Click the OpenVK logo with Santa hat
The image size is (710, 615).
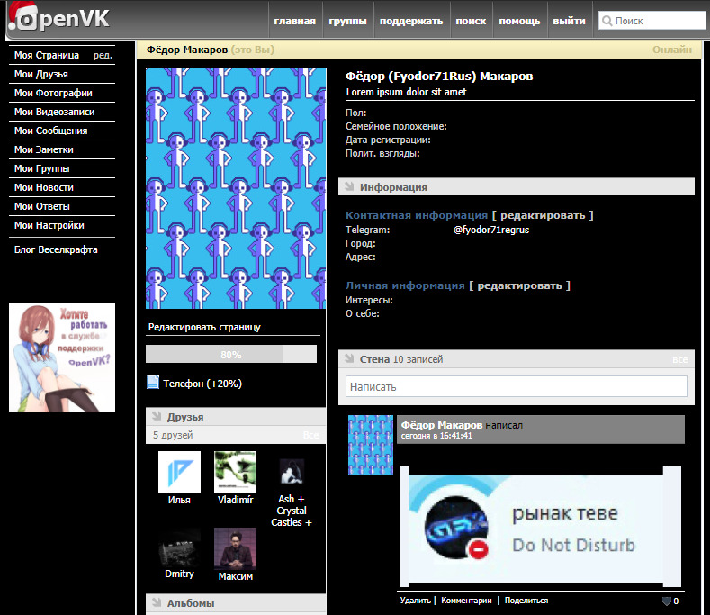click(58, 17)
